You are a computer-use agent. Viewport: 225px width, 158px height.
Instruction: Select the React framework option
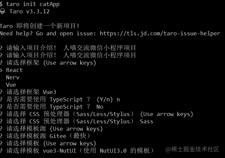14,70
